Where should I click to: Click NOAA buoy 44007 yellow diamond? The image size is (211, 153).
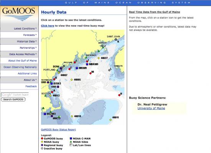pyautogui.click(x=59, y=73)
